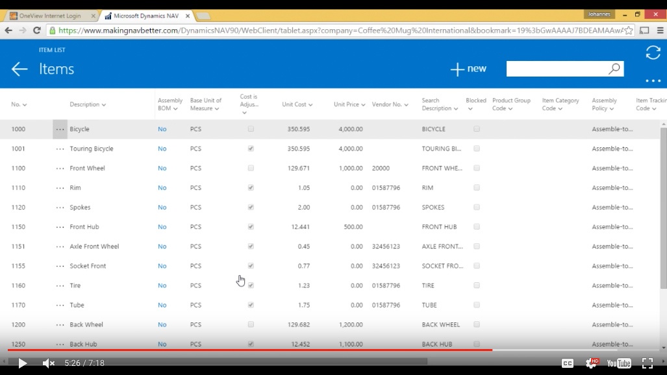Open row actions for Front Wheel
This screenshot has width=667, height=375.
60,169
